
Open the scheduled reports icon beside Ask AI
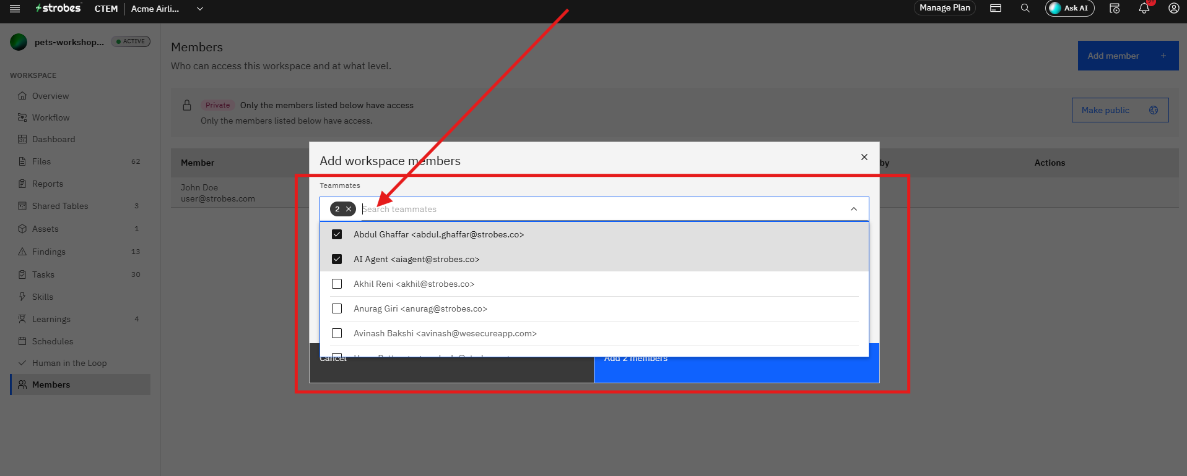1115,8
